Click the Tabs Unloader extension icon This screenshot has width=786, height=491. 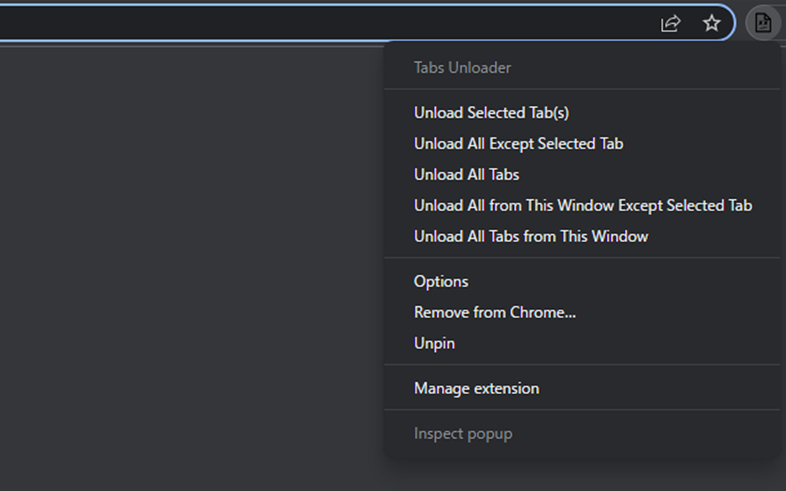pyautogui.click(x=763, y=23)
